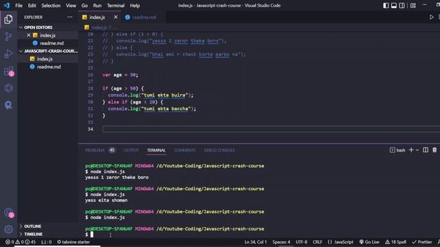This screenshot has width=440, height=247.
Task: Change UTF-8 file encoding
Action: (301, 242)
